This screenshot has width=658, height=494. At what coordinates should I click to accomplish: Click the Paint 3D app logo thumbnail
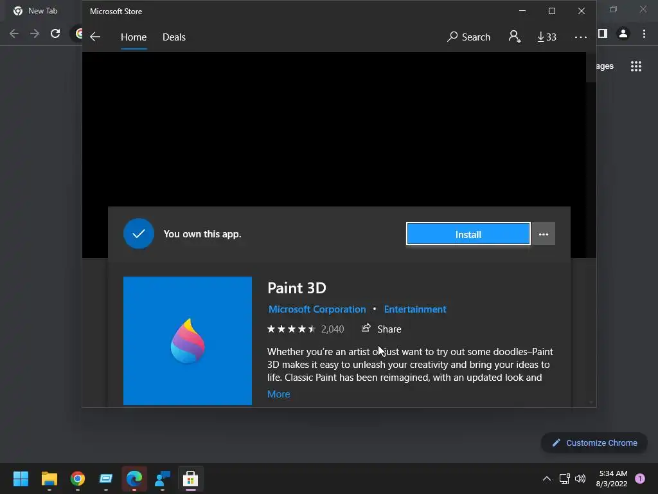[x=188, y=341]
